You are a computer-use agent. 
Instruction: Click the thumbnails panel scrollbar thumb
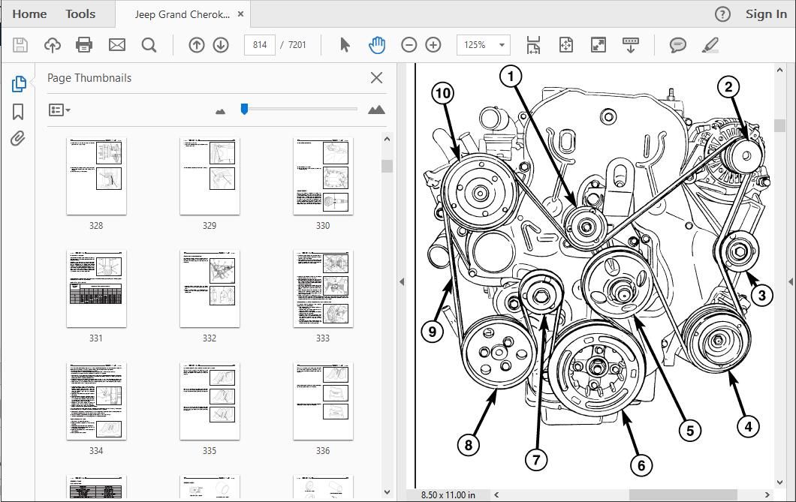point(387,167)
